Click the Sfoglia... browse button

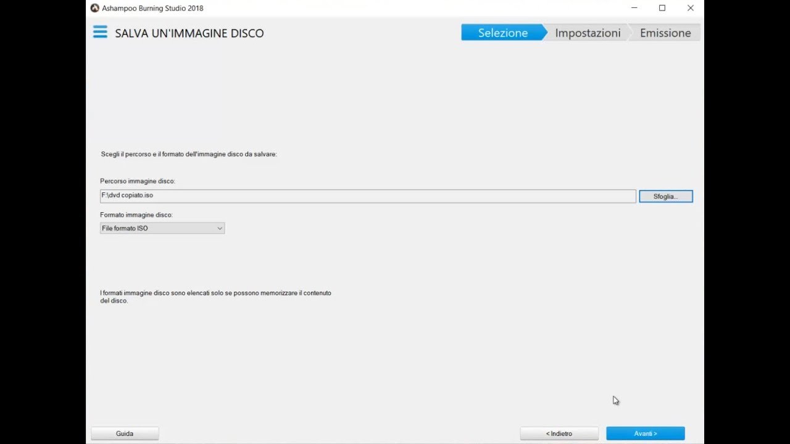666,196
